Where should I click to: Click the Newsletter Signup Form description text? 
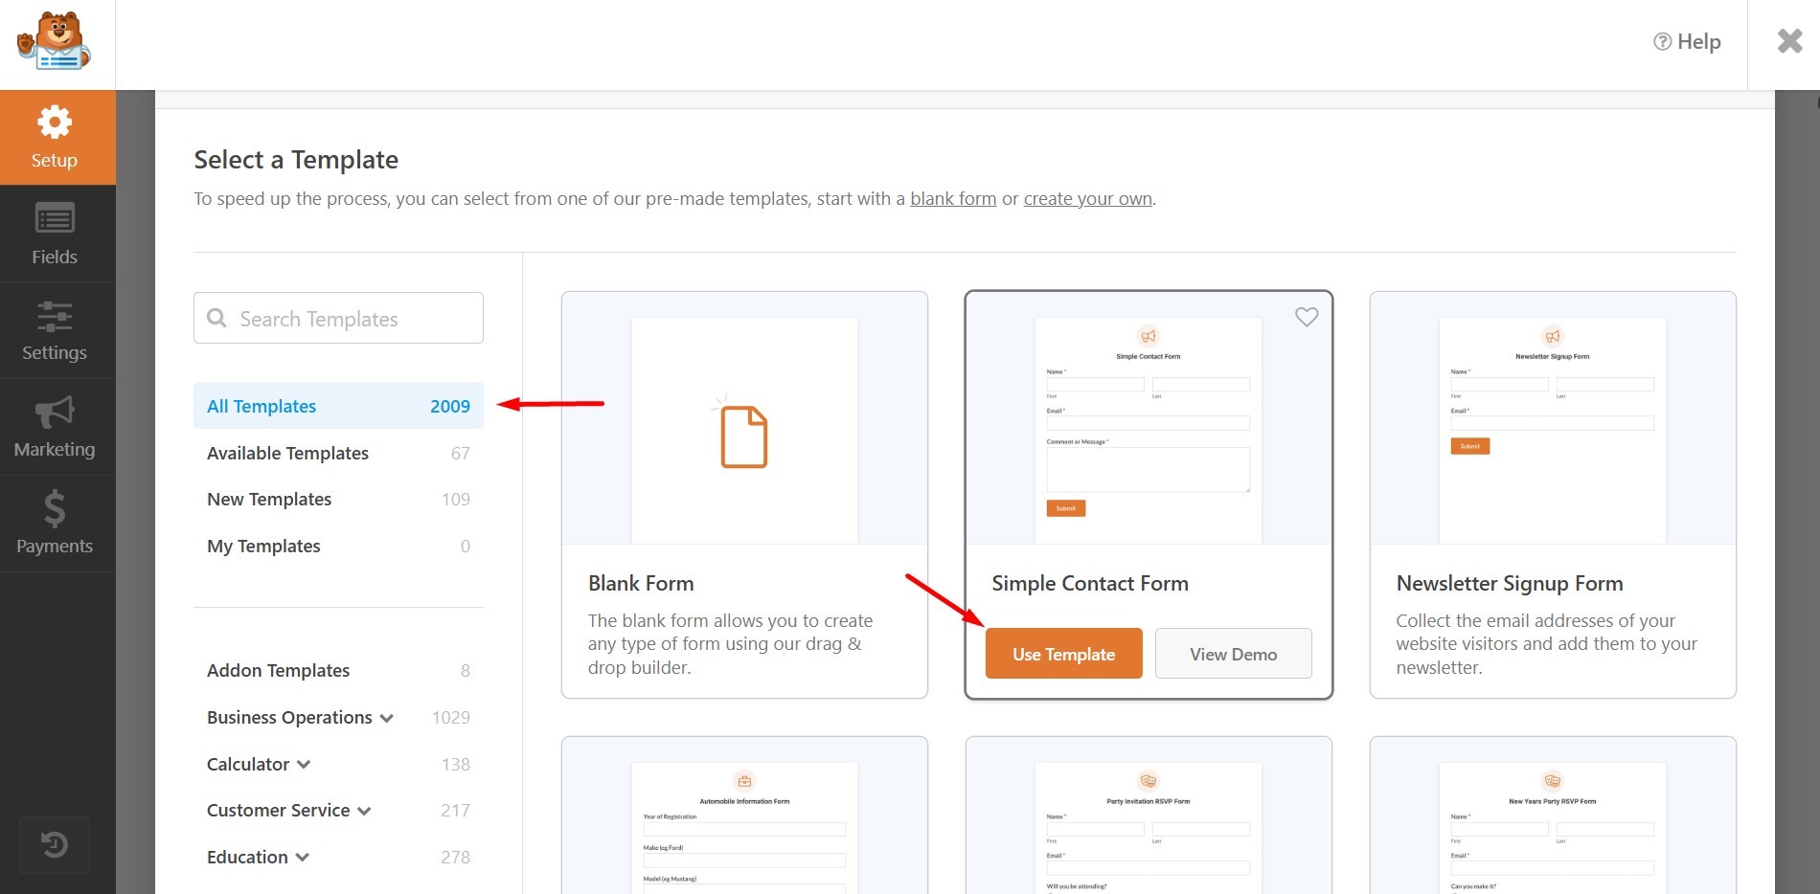click(1546, 644)
